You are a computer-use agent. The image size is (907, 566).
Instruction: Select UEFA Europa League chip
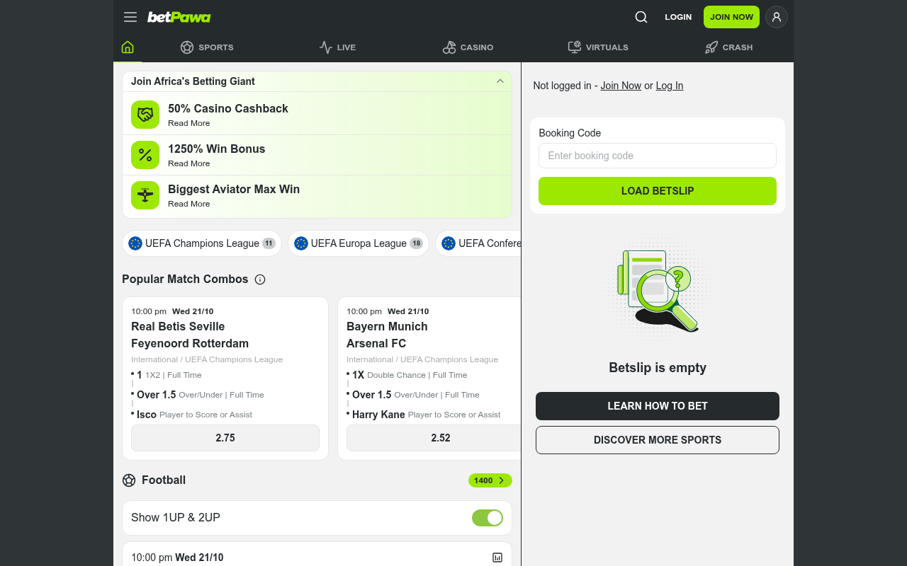(359, 243)
